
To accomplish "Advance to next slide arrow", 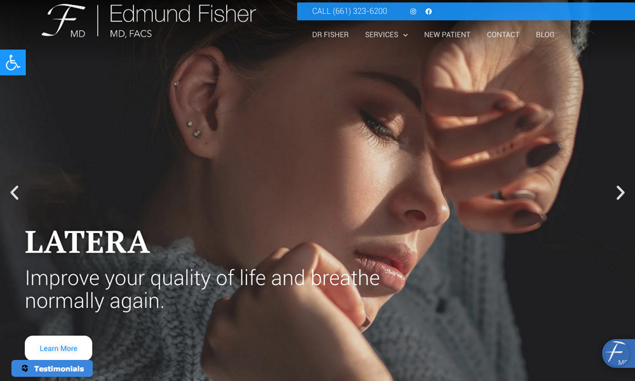I will pyautogui.click(x=620, y=193).
